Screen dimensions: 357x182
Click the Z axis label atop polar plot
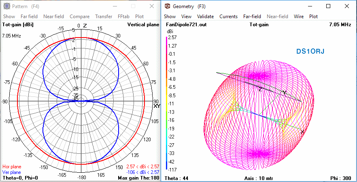tap(85, 26)
